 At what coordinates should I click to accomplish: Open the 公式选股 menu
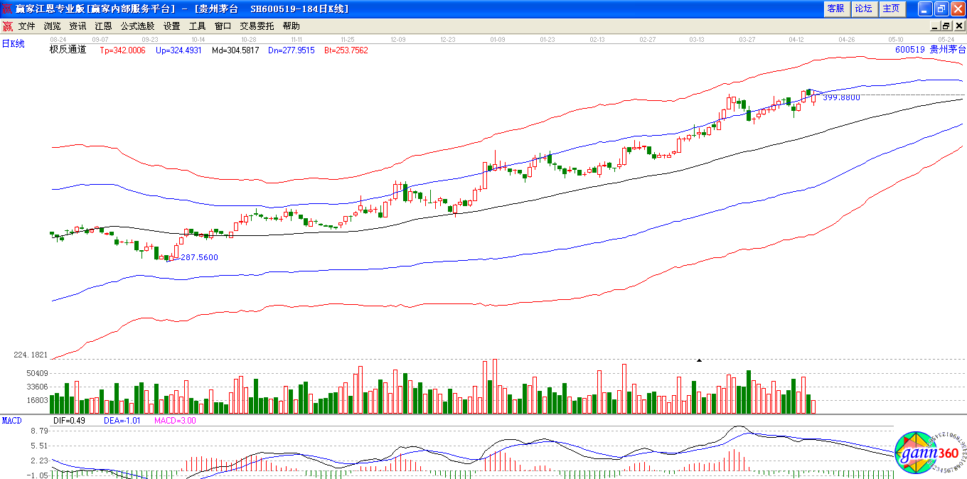(137, 26)
